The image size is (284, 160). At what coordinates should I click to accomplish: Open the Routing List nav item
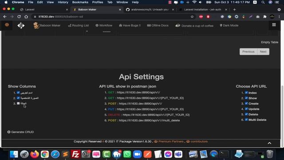tap(79, 26)
